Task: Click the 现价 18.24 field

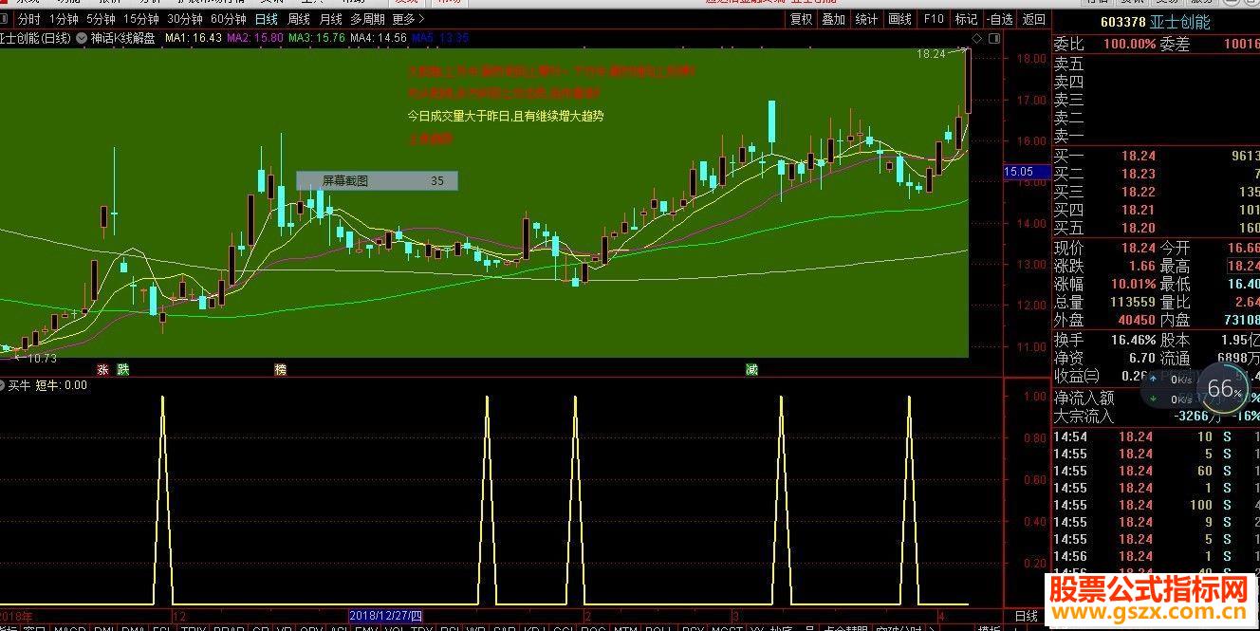Action: click(x=1105, y=248)
